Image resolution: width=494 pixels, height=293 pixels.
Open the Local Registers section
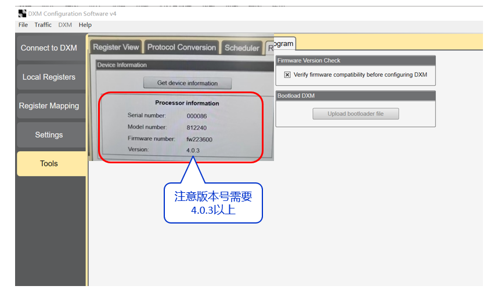[x=49, y=77]
